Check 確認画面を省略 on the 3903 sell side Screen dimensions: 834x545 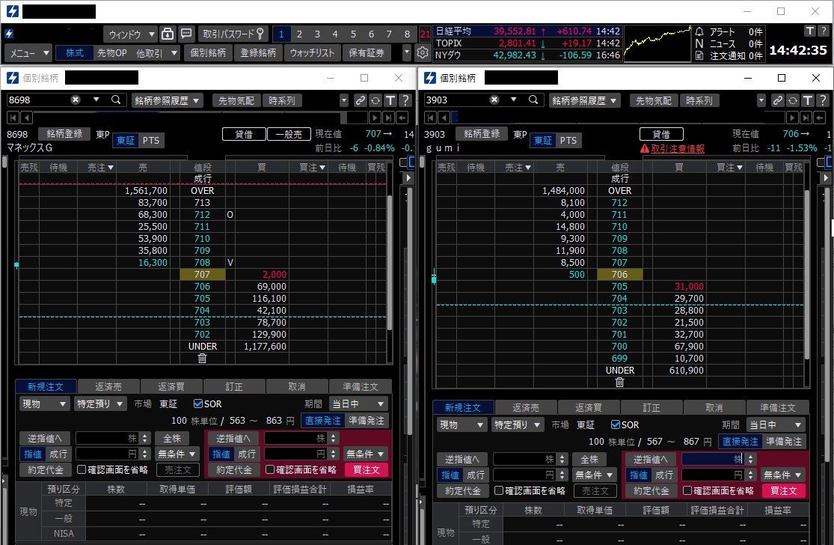[x=499, y=490]
